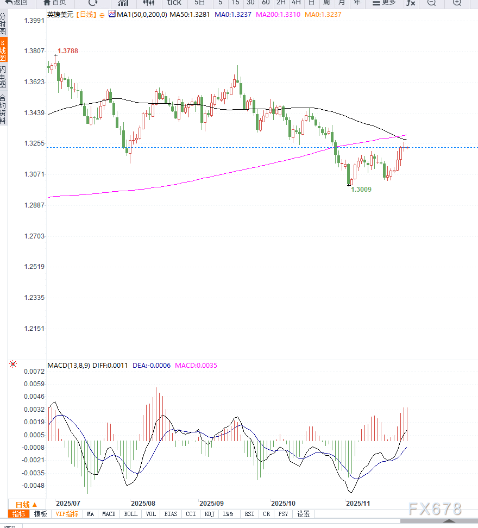Click the orange circle icon beside 日线
Screen dimensions: 478x528
pos(102,15)
